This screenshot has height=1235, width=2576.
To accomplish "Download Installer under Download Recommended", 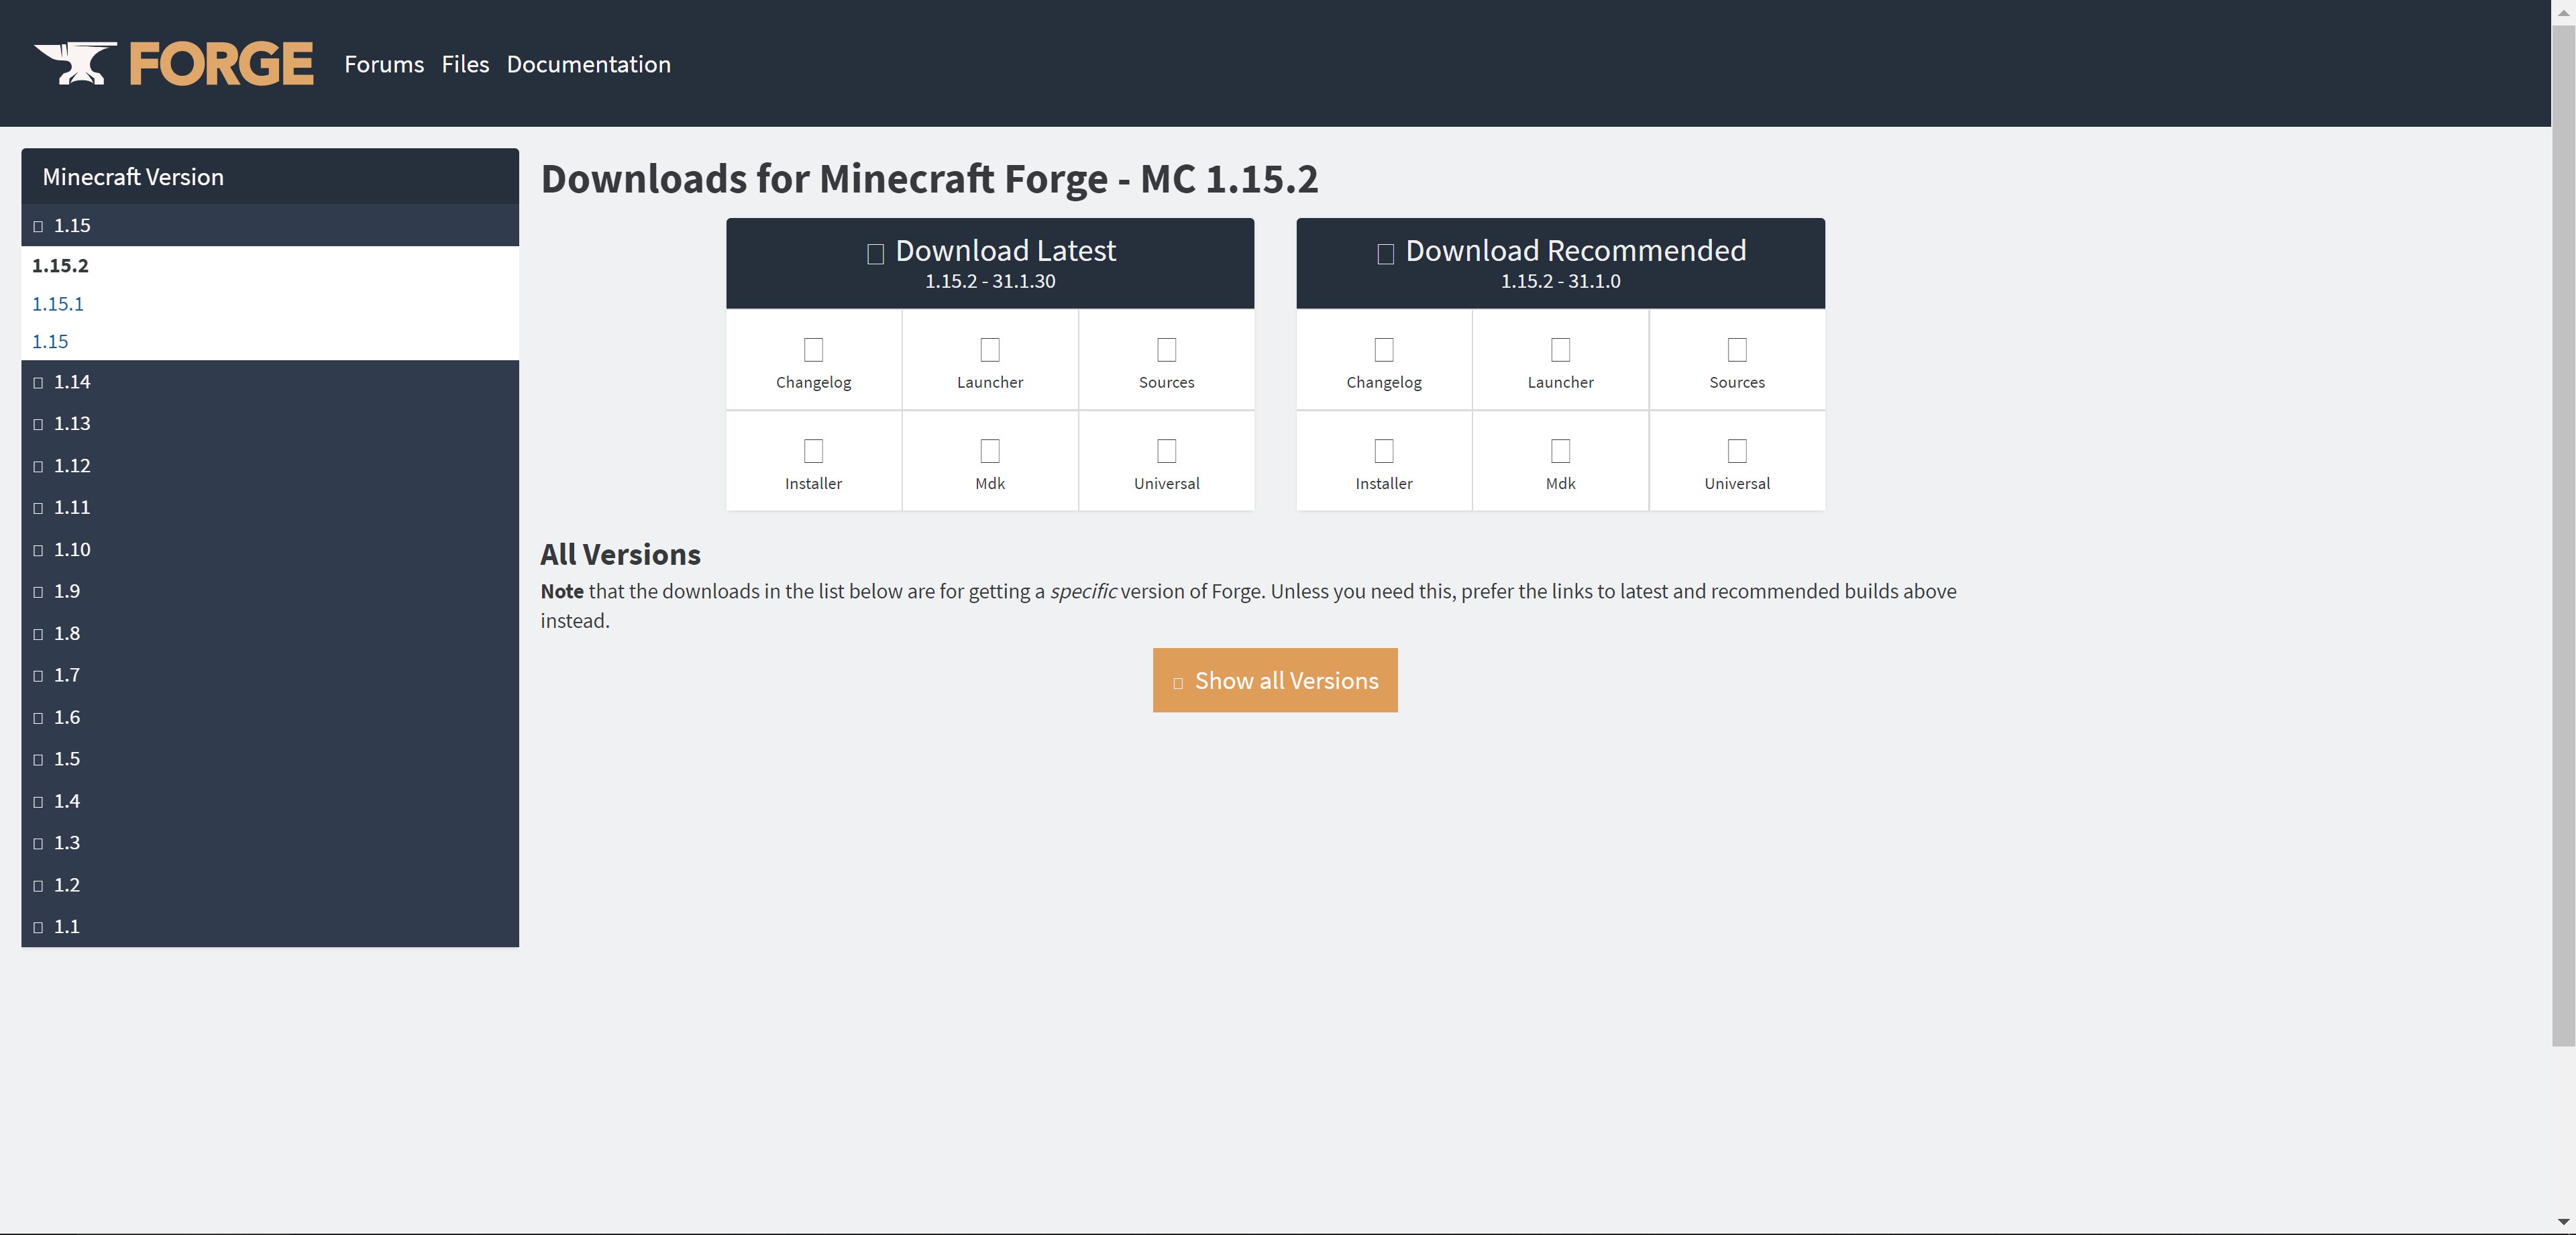I will coord(1384,461).
